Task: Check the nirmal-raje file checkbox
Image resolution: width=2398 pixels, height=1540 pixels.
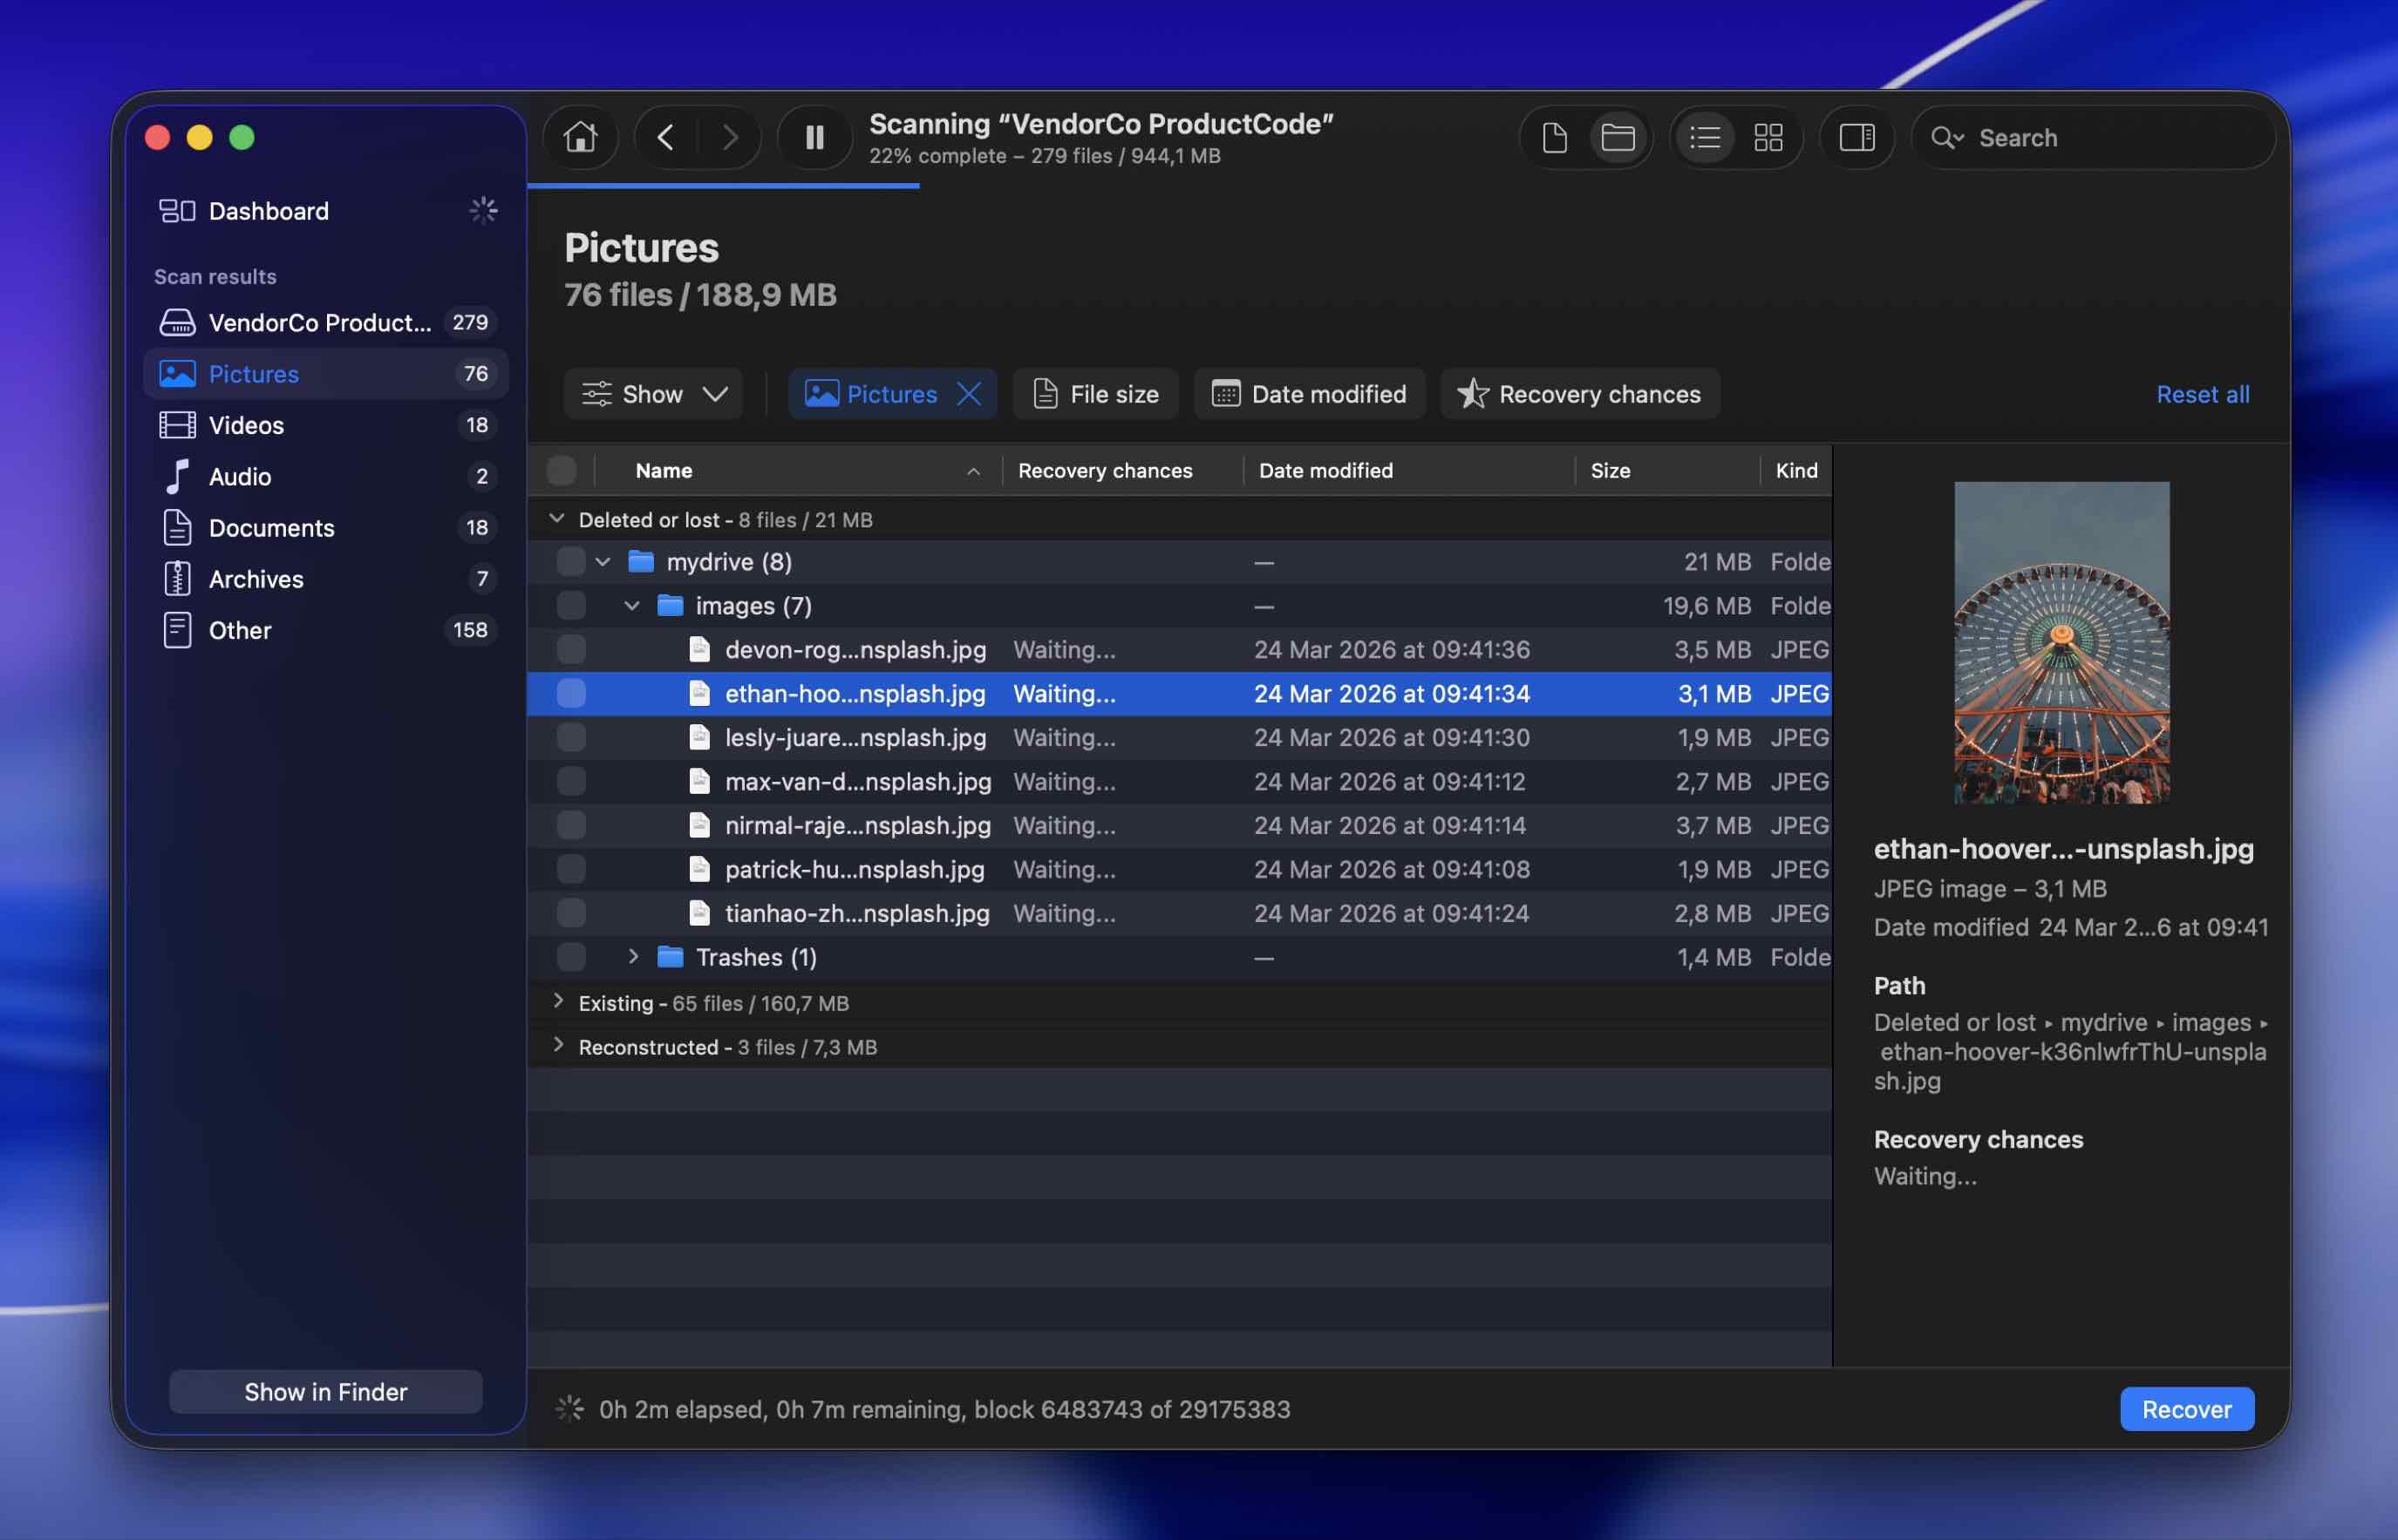Action: click(571, 826)
